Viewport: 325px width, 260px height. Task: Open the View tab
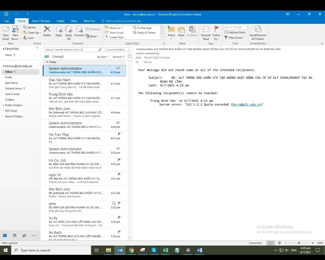point(74,21)
